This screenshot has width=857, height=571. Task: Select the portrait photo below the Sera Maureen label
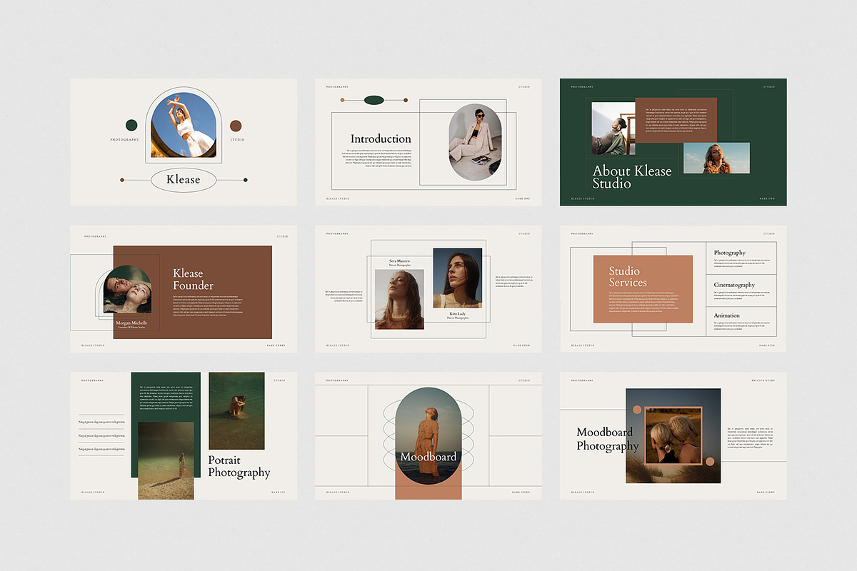pyautogui.click(x=399, y=299)
